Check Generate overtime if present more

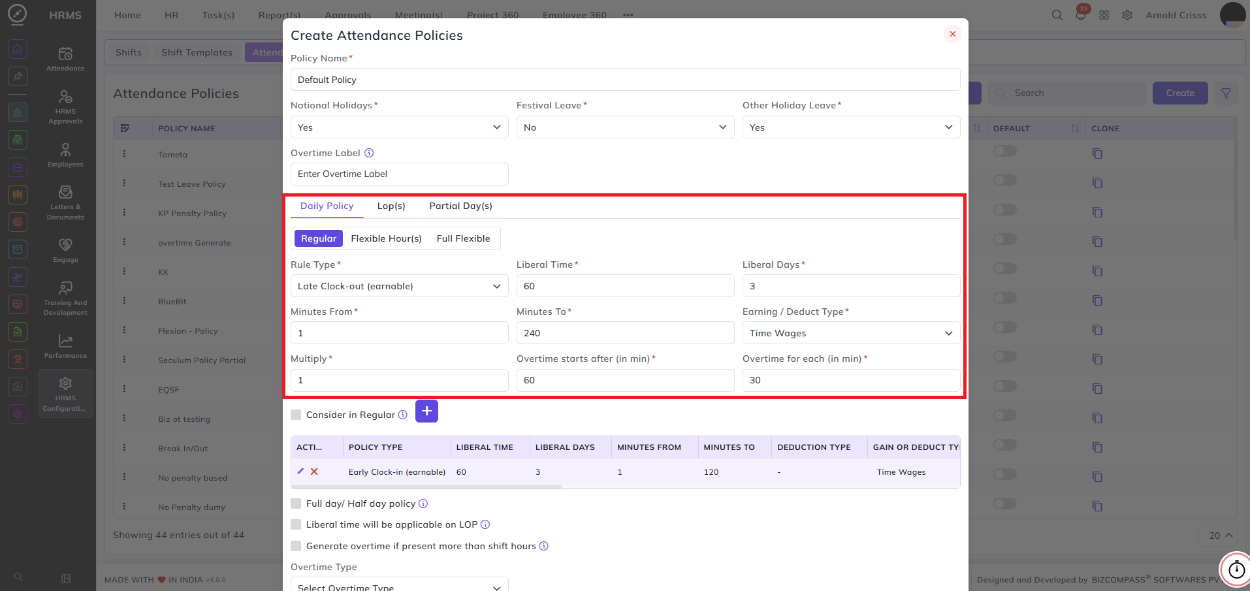[x=296, y=546]
